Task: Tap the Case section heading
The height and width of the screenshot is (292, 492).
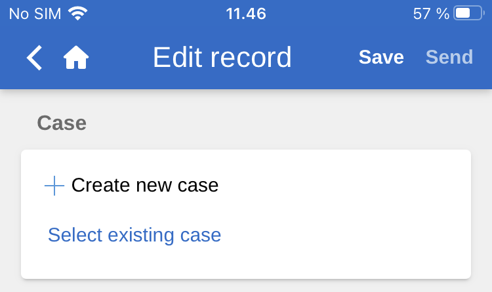Action: [x=62, y=123]
